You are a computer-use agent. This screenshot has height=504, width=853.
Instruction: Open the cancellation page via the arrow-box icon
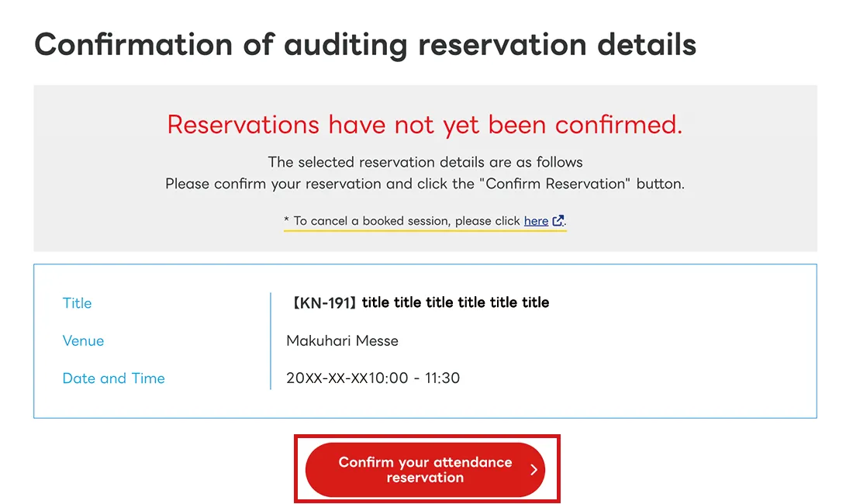tap(560, 221)
